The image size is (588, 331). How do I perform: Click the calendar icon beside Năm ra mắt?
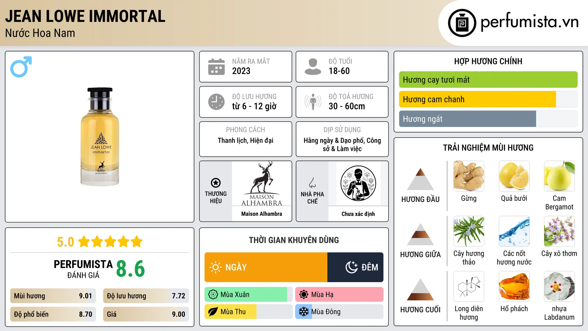[216, 67]
